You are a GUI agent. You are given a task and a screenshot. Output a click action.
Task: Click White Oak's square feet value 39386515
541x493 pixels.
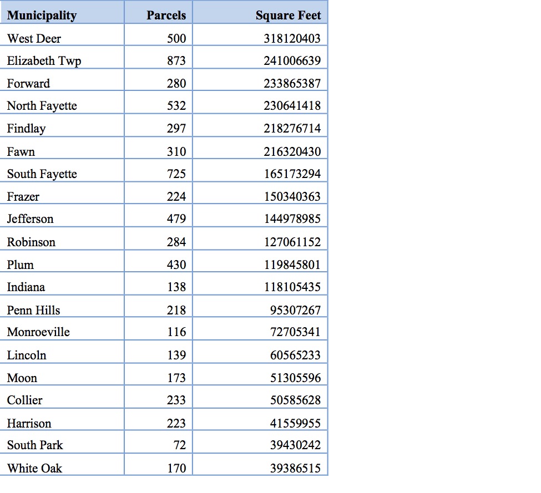pyautogui.click(x=295, y=468)
